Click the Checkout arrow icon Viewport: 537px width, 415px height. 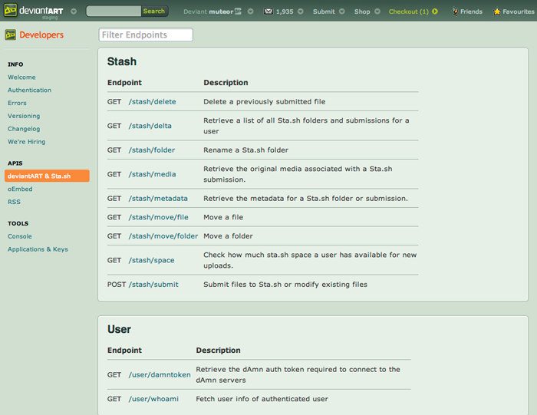(x=435, y=12)
